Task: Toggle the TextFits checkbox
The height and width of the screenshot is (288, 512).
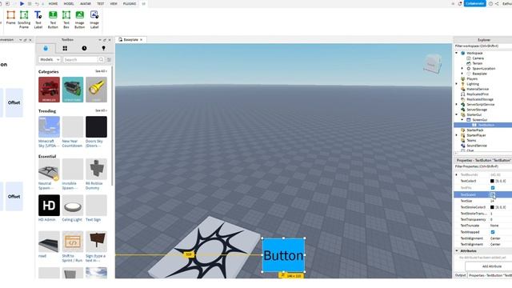Action: click(x=493, y=188)
